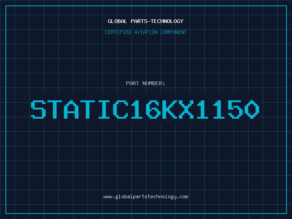Open the www.globalpartstechnology.com link
292x219 pixels.
(146, 197)
